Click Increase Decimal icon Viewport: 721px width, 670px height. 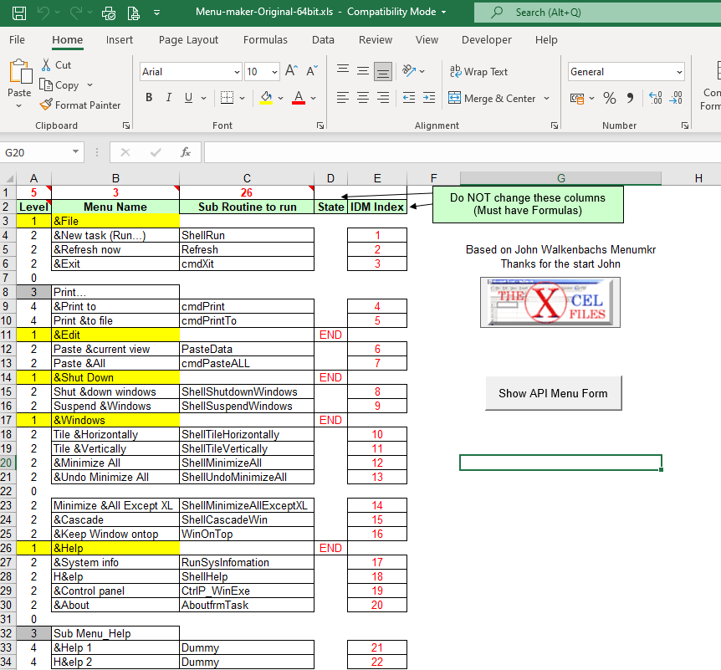tap(655, 98)
